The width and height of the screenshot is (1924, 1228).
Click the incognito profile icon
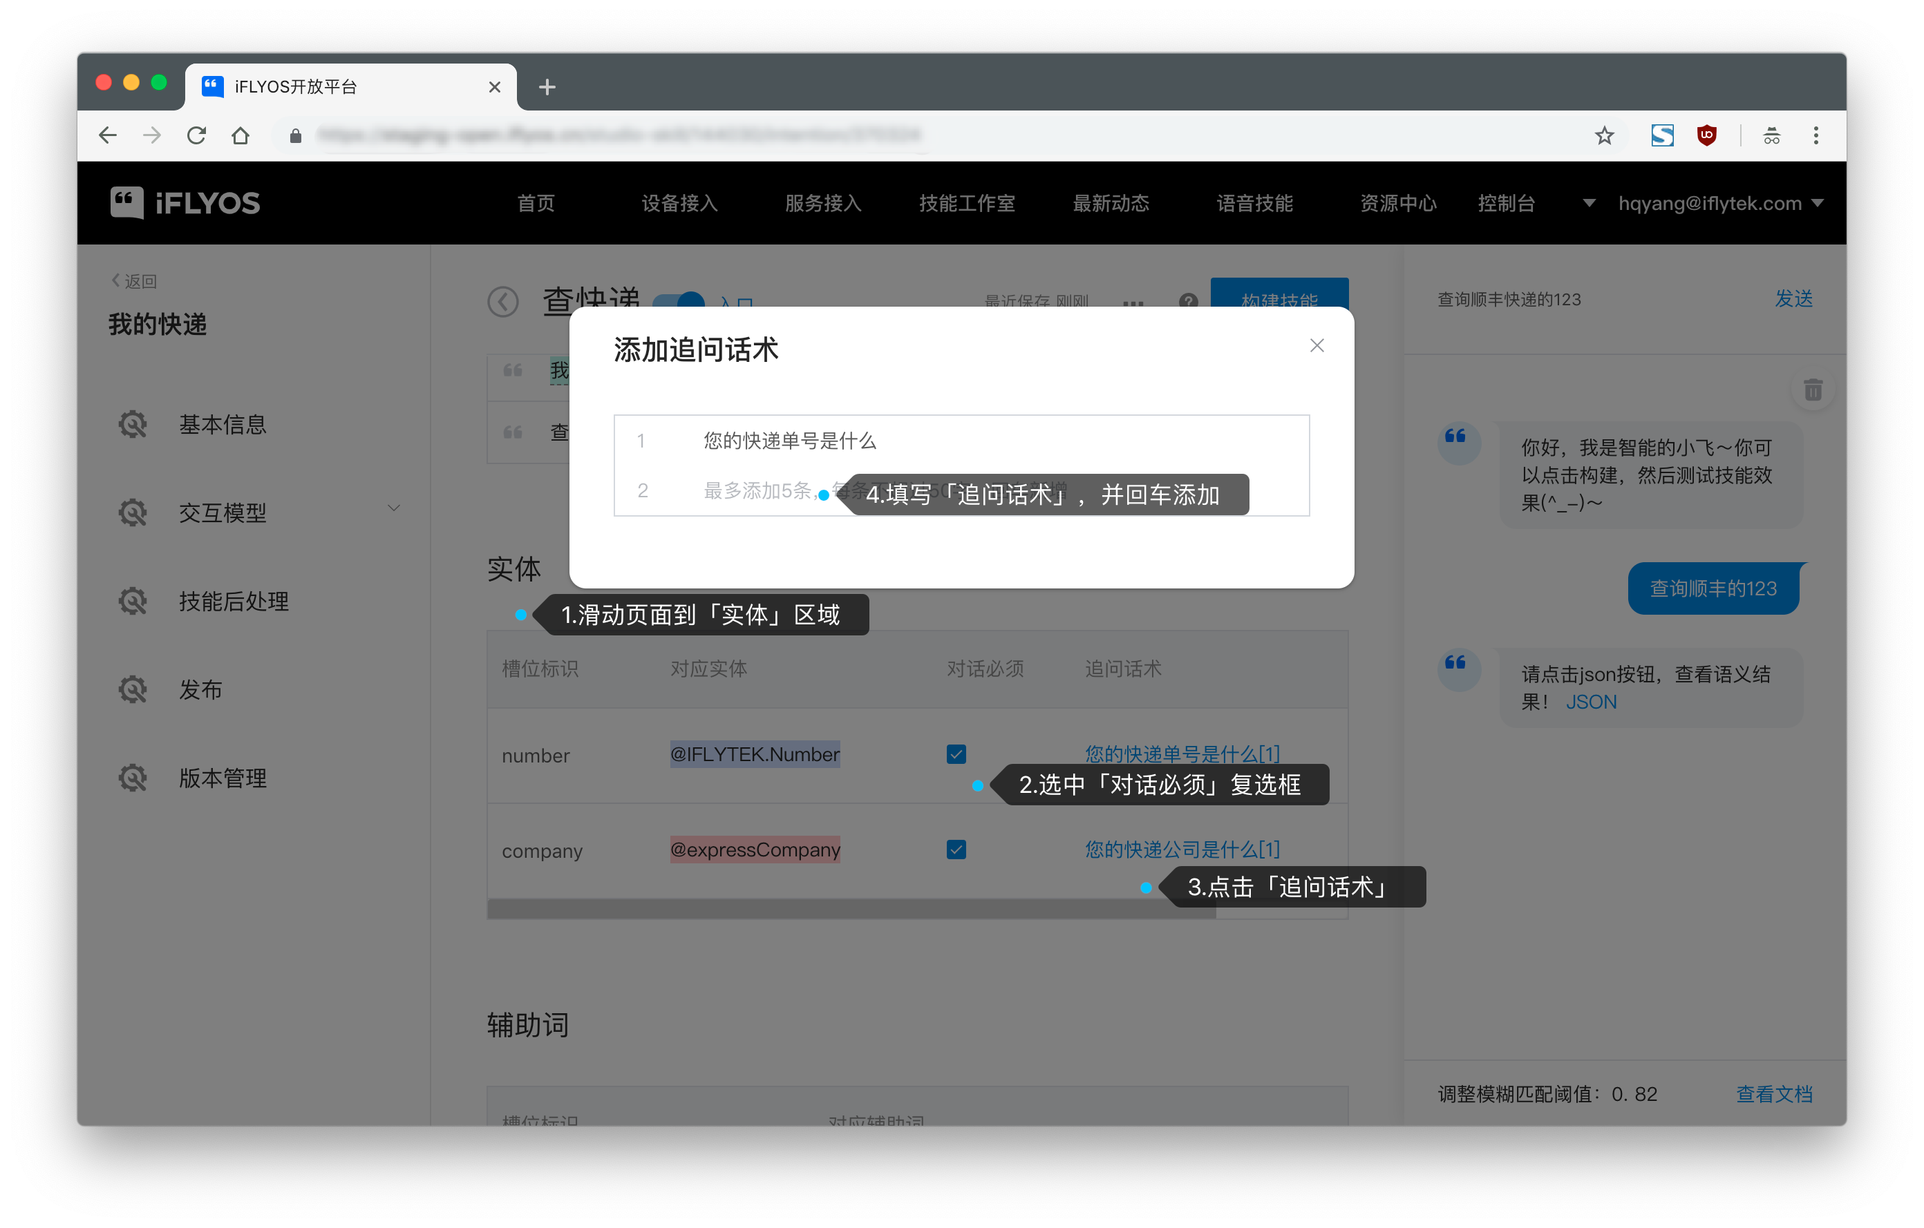pyautogui.click(x=1771, y=135)
